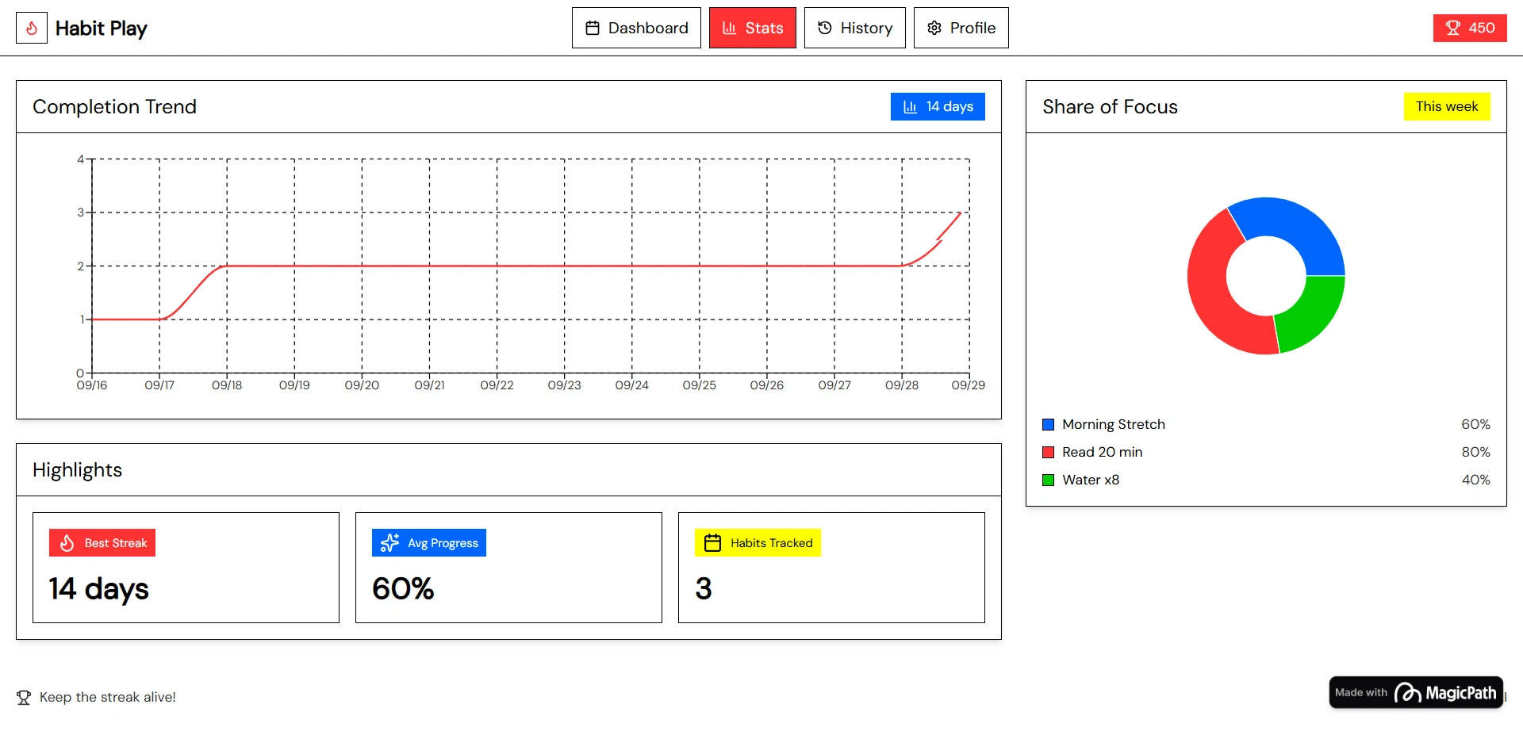
Task: Click the trophy icon in points badge
Action: coord(1452,29)
